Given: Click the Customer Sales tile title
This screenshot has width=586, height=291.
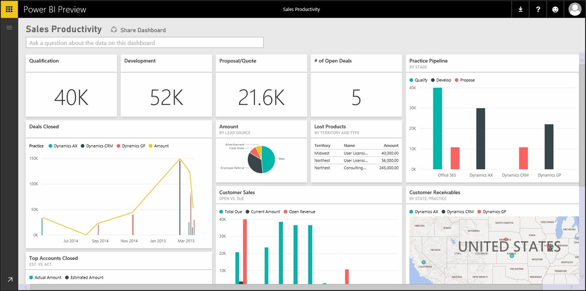Looking at the screenshot, I should pyautogui.click(x=237, y=192).
